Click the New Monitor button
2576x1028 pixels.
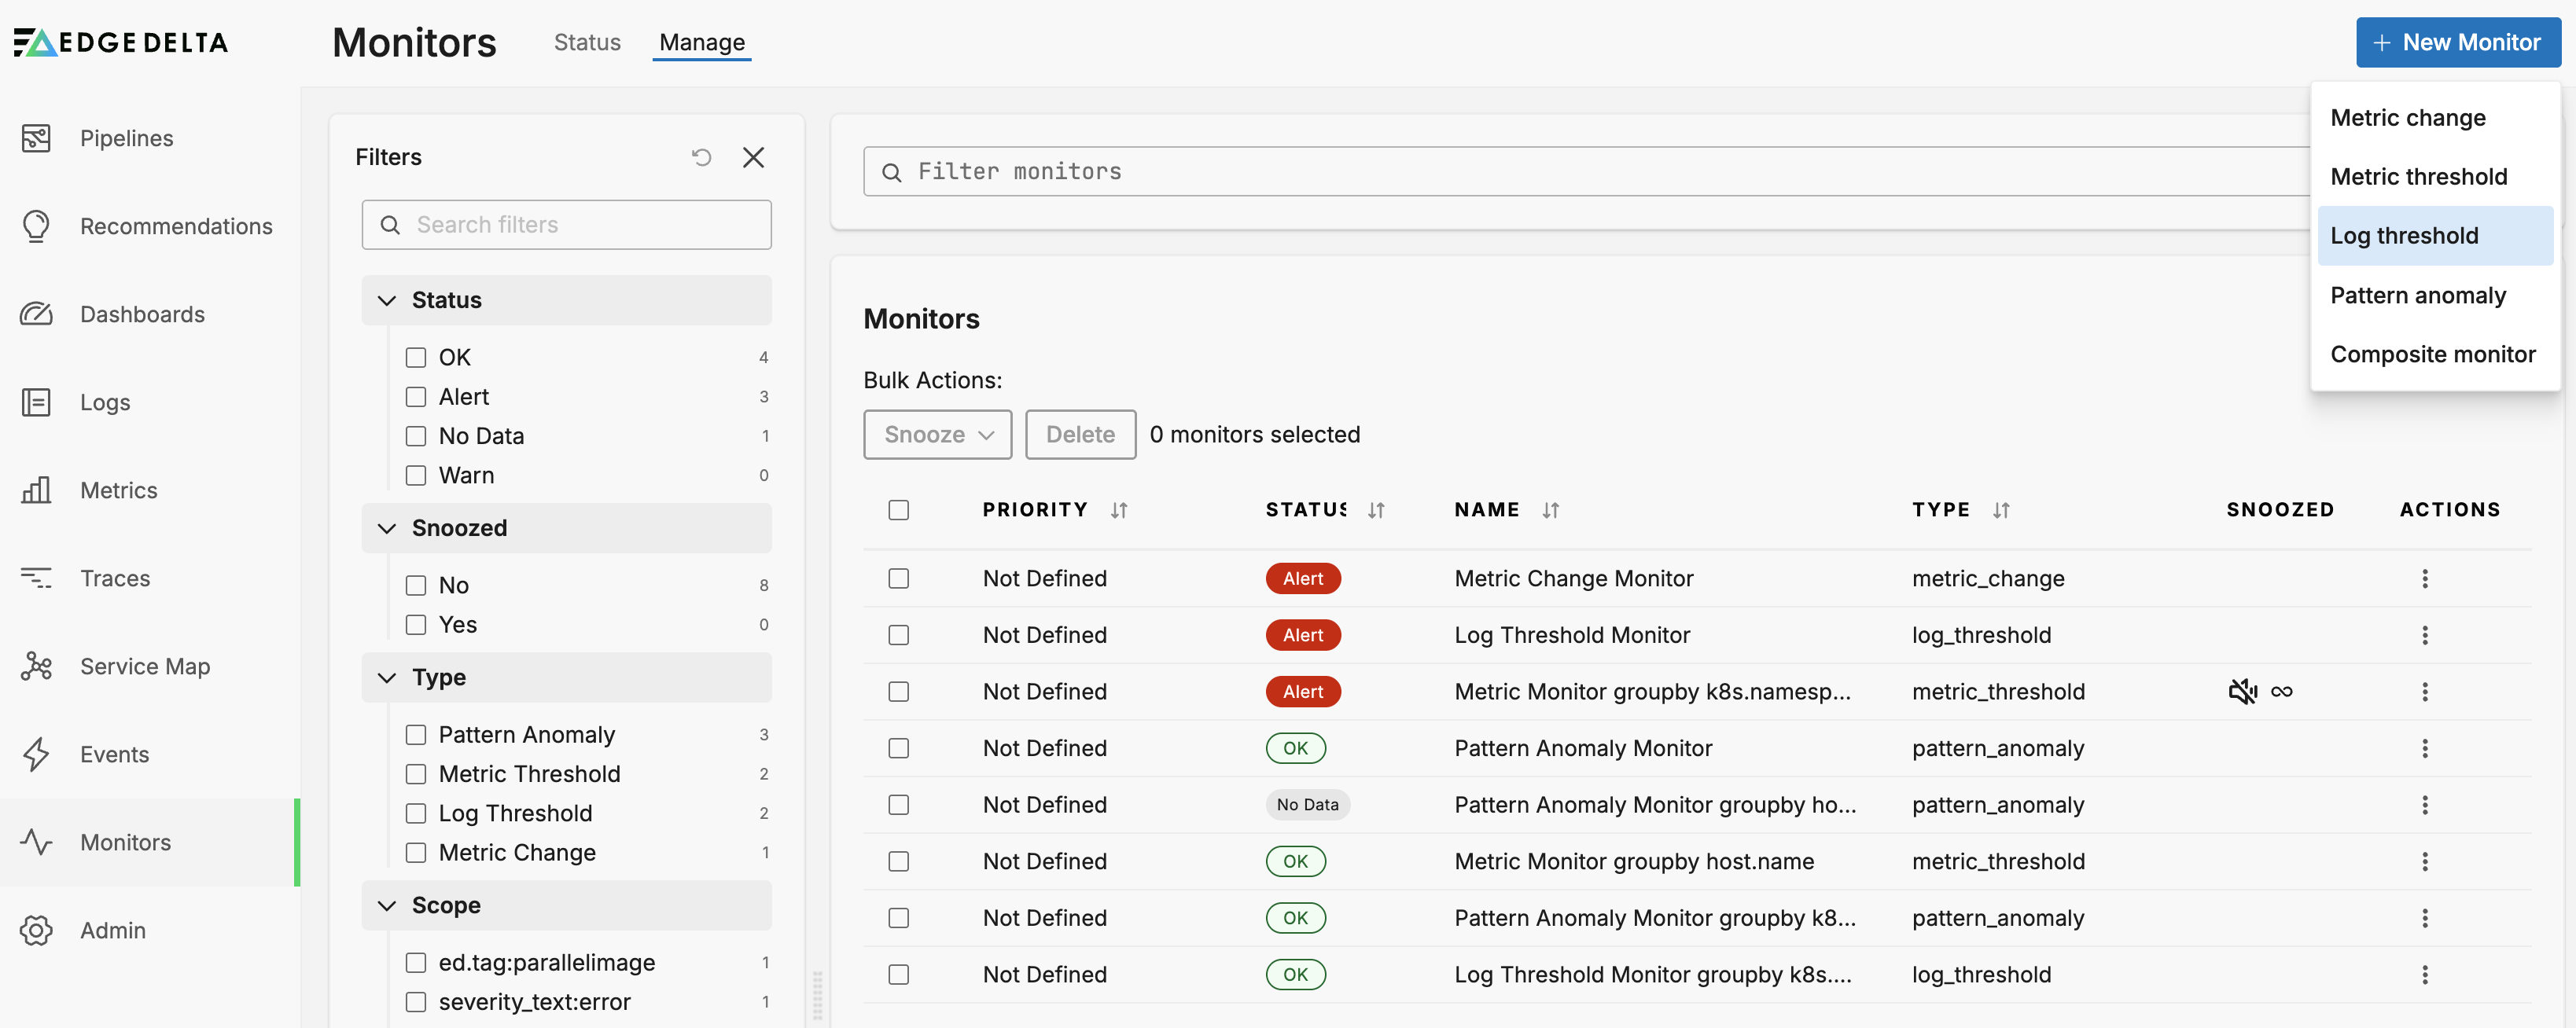tap(2458, 42)
